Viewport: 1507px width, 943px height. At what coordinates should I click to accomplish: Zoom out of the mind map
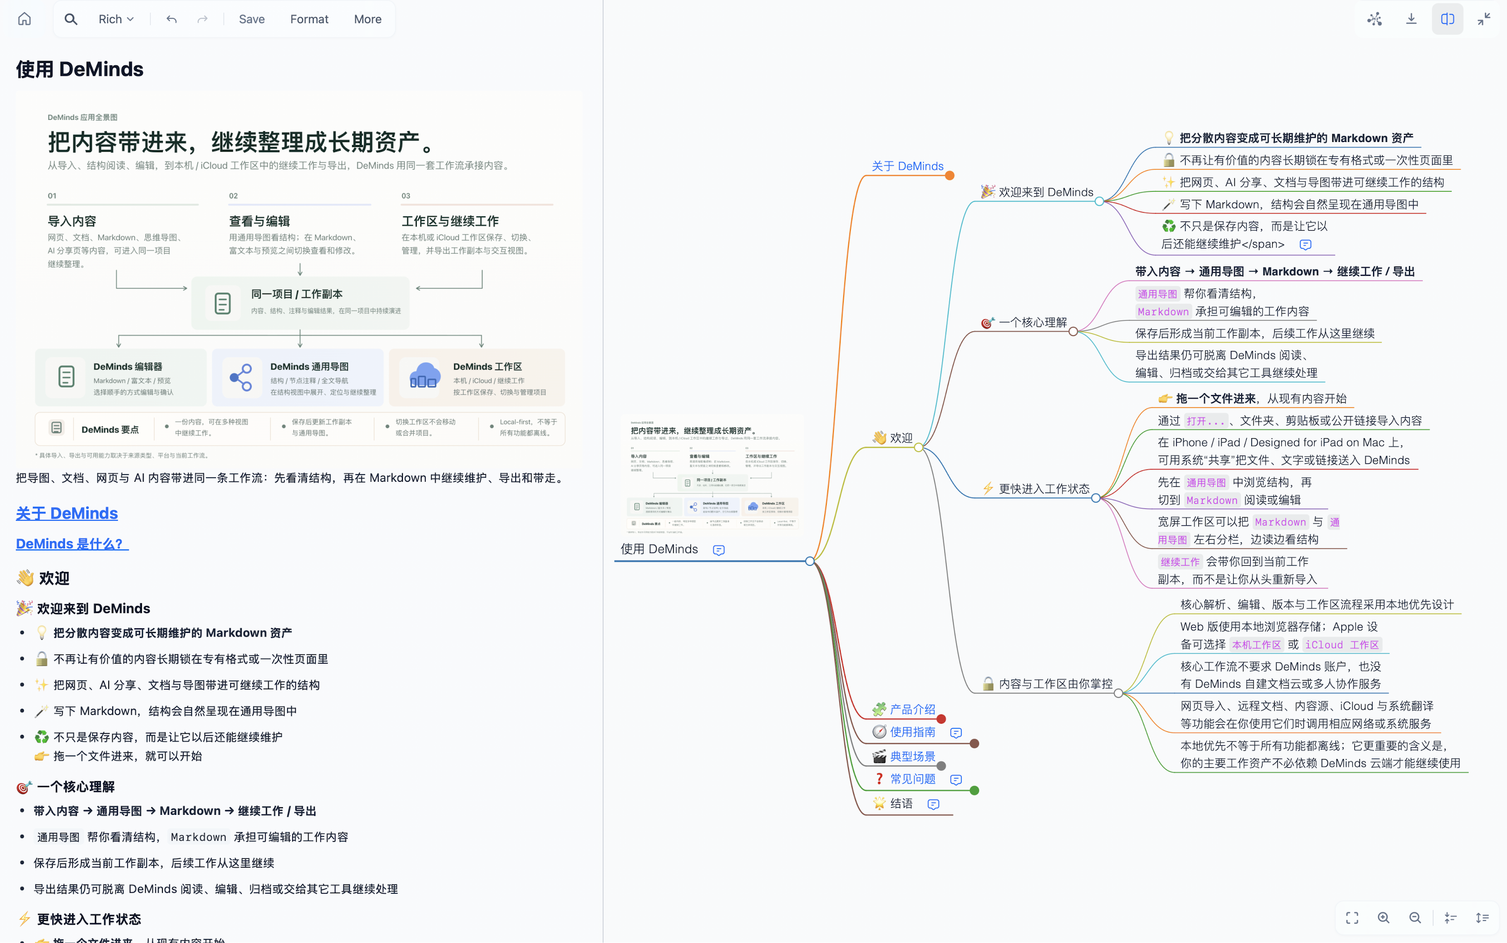(x=1415, y=917)
